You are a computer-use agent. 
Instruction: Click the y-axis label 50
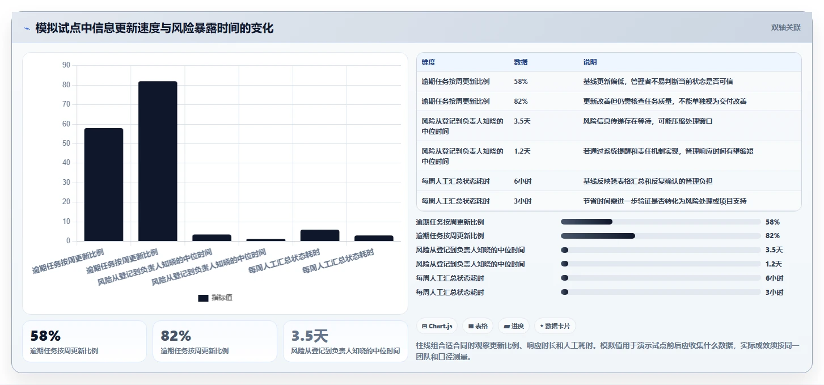66,143
